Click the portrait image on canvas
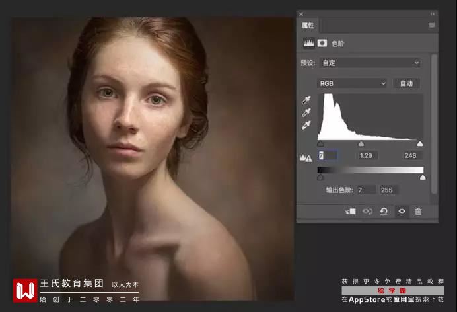Image resolution: width=457 pixels, height=312 pixels. (x=153, y=159)
